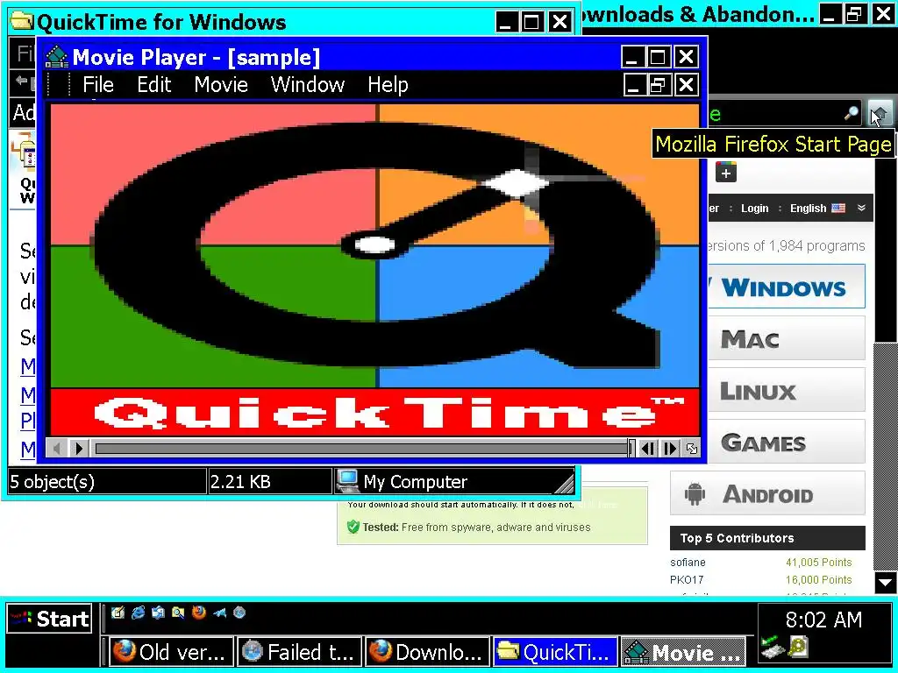Image resolution: width=898 pixels, height=673 pixels.
Task: Expand the double-chevron header dropdown
Action: tap(861, 208)
